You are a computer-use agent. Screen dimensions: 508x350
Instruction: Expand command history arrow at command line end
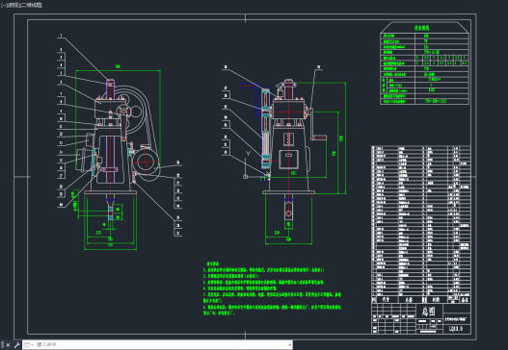pyautogui.click(x=289, y=345)
